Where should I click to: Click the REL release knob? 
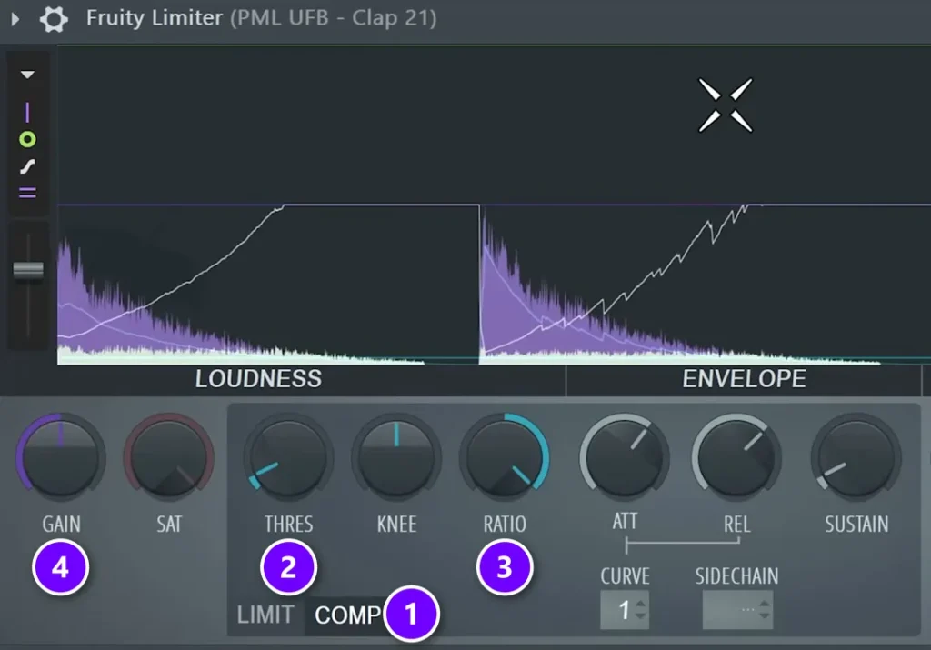(x=736, y=457)
